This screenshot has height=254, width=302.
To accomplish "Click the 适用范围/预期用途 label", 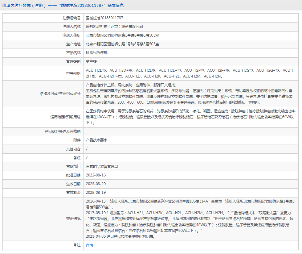I will coord(65,117).
